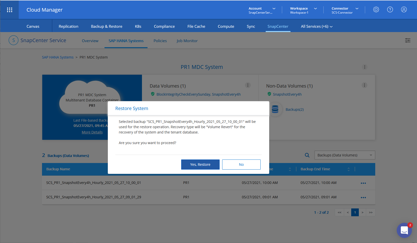Open actions menu for 10_00_01 backup
Screen dimensions: 417x243
tap(363, 183)
